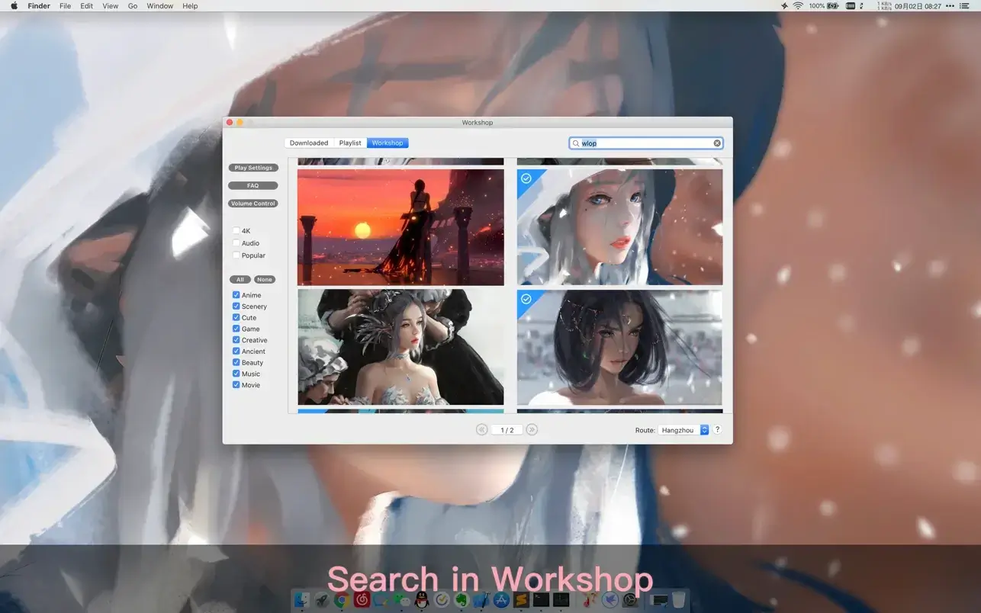Open the question mark help button
981x613 pixels.
pos(717,430)
